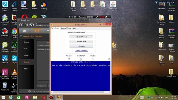Viewport: 178px width, 100px height.
Task: Select the My Gta Server folder
Action: pyautogui.click(x=73, y=6)
